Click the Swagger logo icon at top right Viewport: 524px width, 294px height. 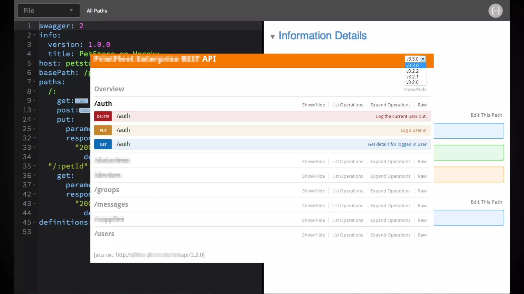pyautogui.click(x=495, y=11)
